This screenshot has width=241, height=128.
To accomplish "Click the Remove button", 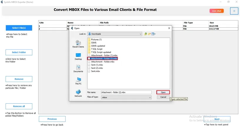I will (19, 79).
